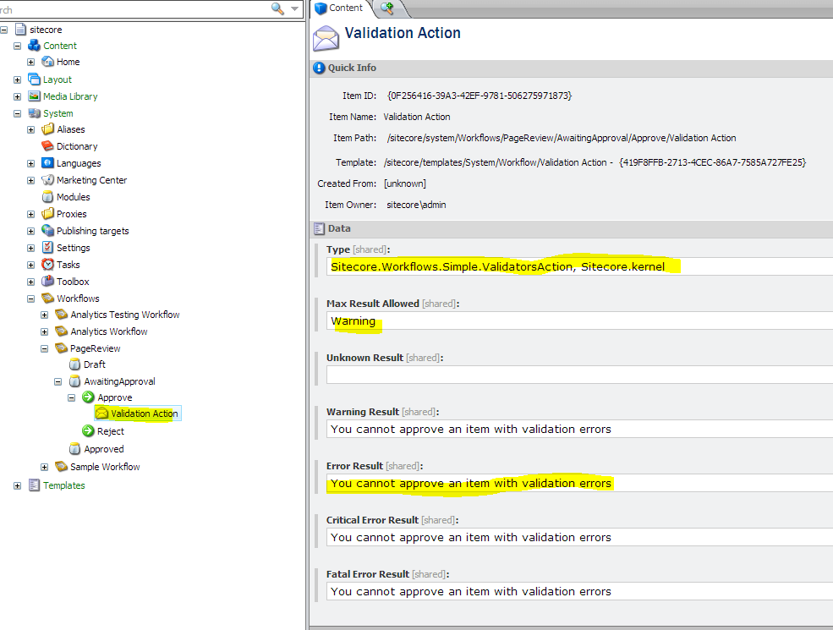Click the Proxies folder icon
Image resolution: width=833 pixels, height=630 pixels.
48,214
